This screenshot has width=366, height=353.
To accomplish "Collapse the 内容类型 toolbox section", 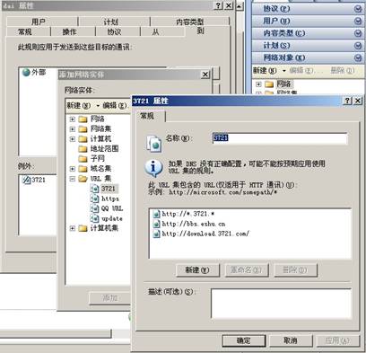I will (x=358, y=33).
